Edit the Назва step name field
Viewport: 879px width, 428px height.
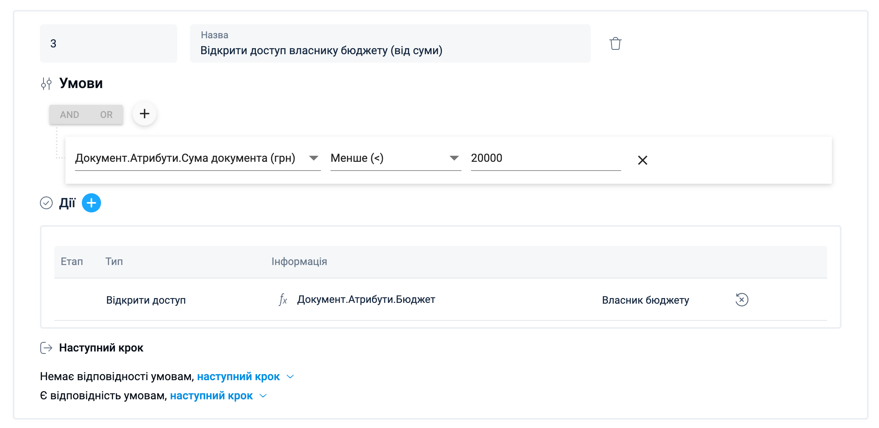tap(390, 51)
